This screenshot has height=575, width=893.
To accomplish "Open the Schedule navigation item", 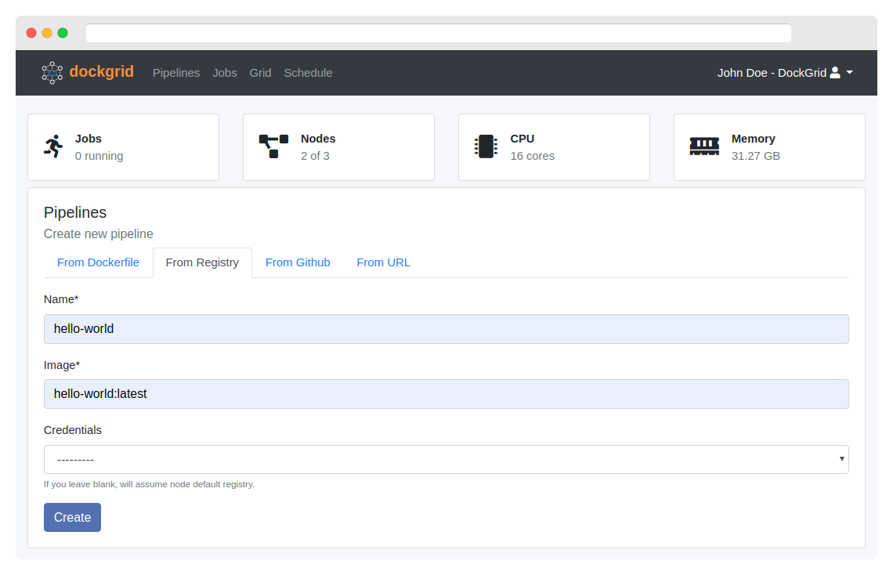I will (x=308, y=73).
